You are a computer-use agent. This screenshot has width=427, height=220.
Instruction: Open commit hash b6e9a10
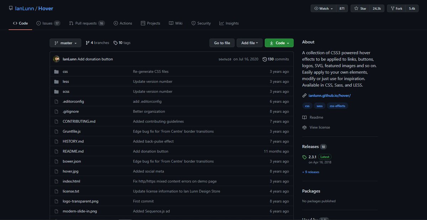225,59
